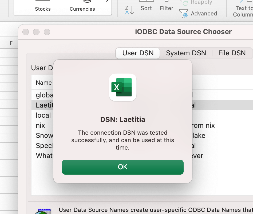This screenshot has height=214, width=253.
Task: Select the 'nix' data source row
Action: pos(142,125)
